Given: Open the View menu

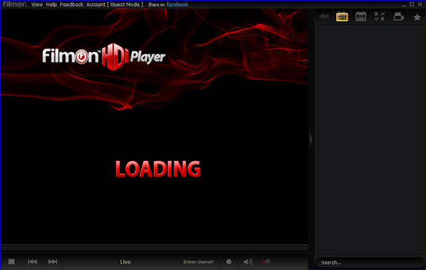Looking at the screenshot, I should pyautogui.click(x=37, y=5).
